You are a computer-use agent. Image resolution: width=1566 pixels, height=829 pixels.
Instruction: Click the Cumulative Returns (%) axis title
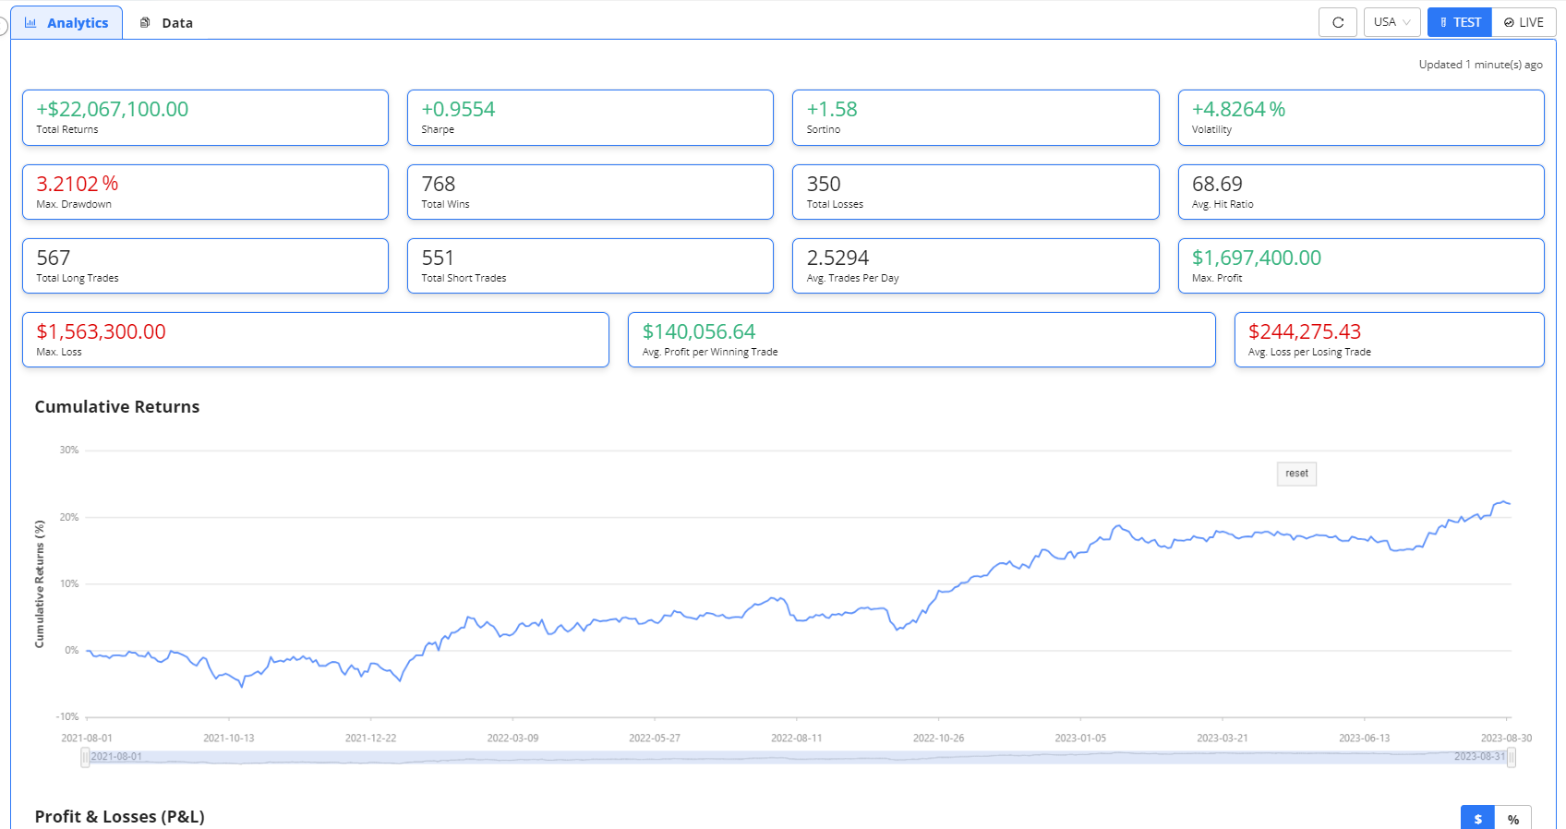(40, 583)
